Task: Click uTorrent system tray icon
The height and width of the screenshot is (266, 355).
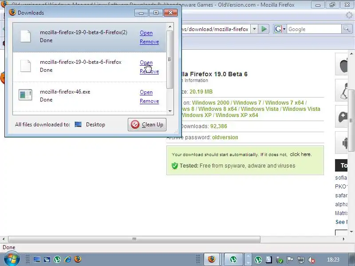Action: tap(258, 260)
